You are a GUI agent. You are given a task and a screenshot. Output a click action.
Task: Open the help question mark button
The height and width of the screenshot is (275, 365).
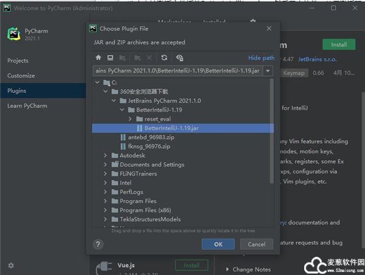point(98,244)
